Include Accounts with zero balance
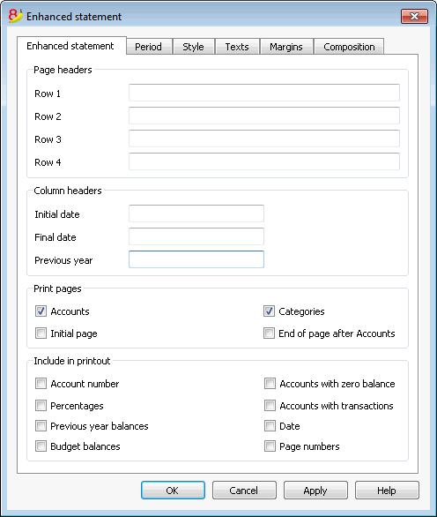437x517 pixels. 270,384
